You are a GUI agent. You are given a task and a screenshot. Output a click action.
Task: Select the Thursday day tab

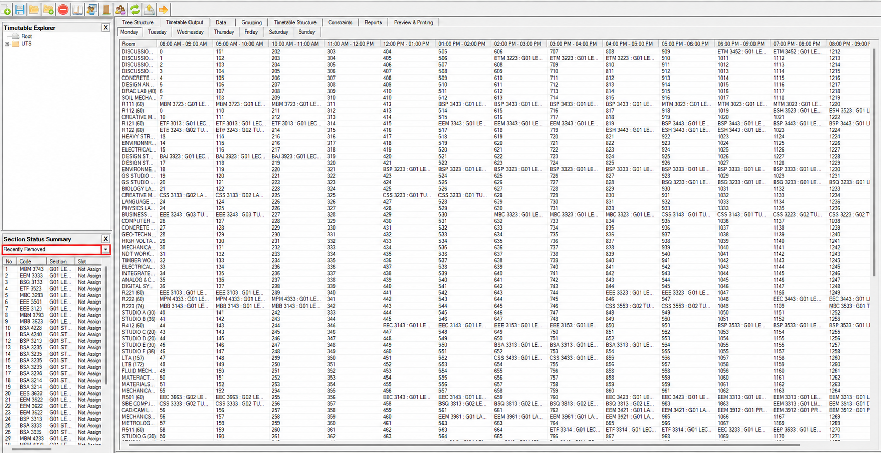tap(224, 32)
